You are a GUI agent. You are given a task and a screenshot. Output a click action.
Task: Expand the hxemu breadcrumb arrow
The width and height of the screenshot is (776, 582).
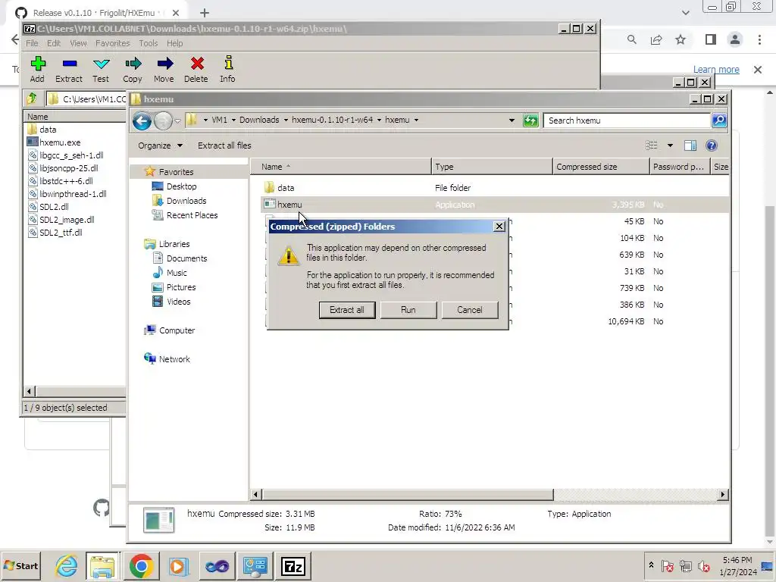click(x=416, y=120)
